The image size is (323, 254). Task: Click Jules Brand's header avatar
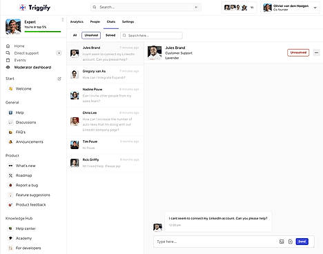(x=155, y=53)
